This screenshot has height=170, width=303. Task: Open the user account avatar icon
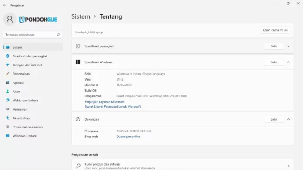[x=10, y=19]
